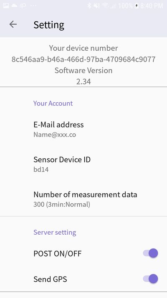Tap the clock showing 8:40 PM
The image size is (167, 298).
tap(152, 6)
